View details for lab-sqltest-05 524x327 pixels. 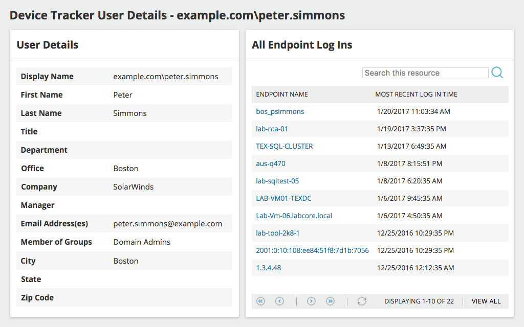click(277, 181)
